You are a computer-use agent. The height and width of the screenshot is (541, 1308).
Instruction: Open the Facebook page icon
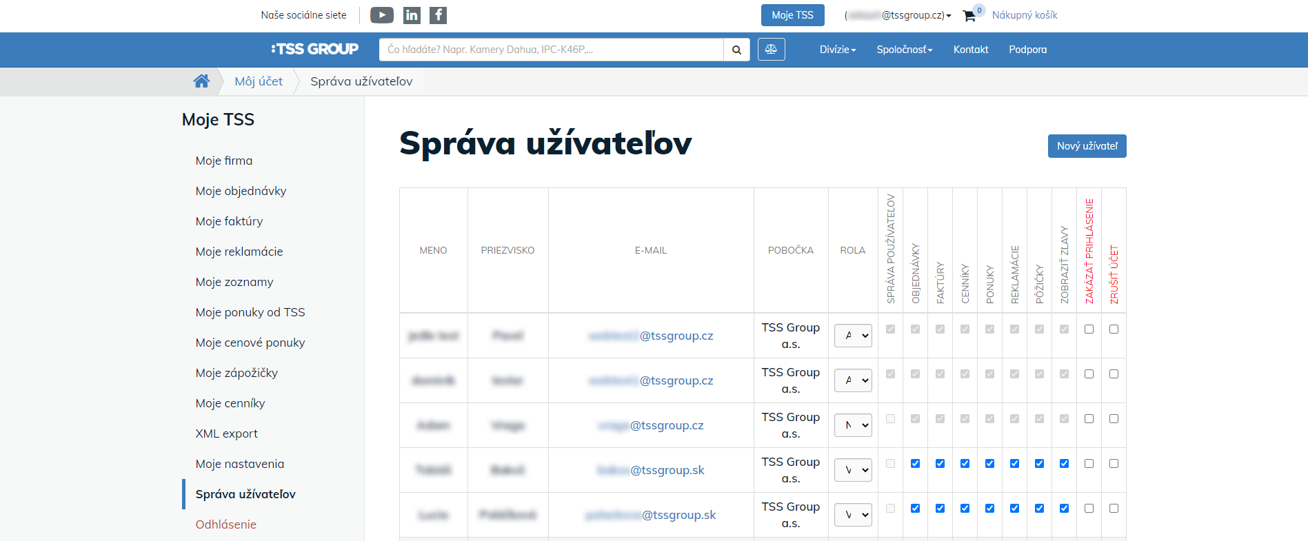click(438, 15)
